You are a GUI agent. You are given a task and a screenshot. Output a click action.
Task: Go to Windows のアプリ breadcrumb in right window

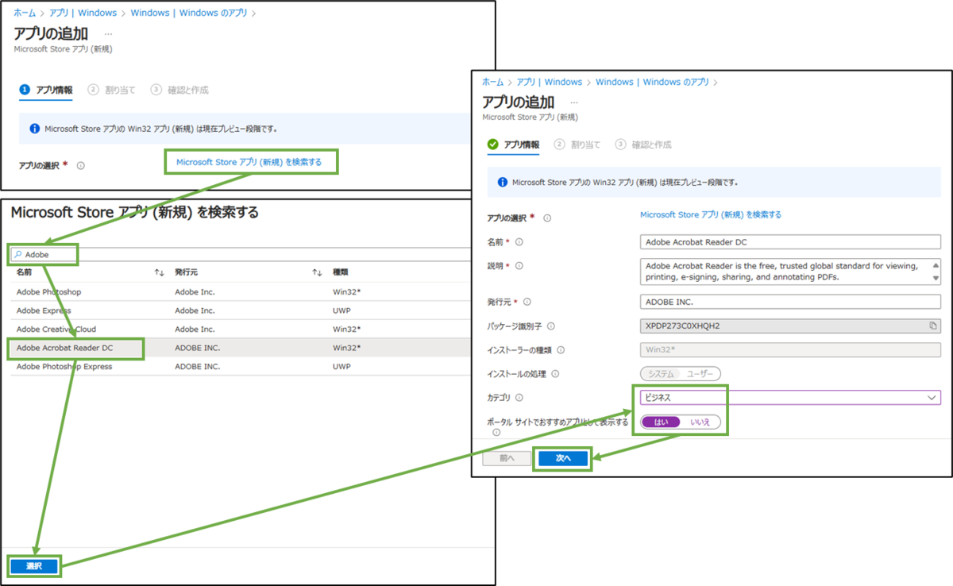tap(652, 82)
